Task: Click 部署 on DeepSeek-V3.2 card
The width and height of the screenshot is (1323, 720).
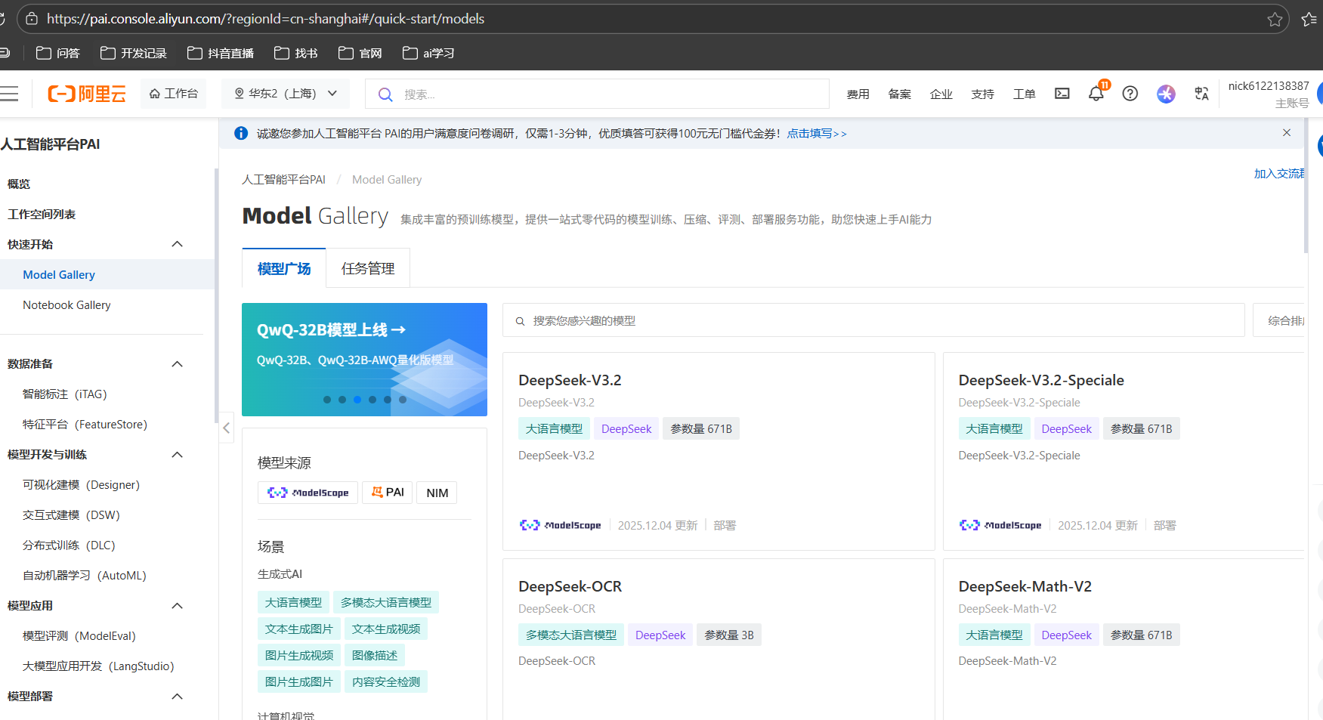Action: click(725, 525)
